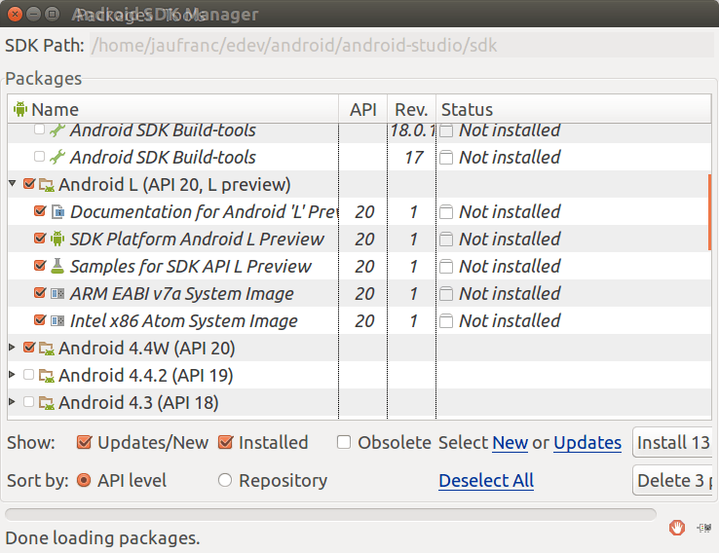Toggle the Installed filter checkbox

click(x=225, y=442)
